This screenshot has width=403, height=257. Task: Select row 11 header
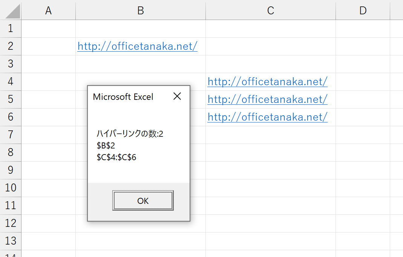click(11, 206)
